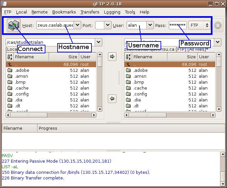Select the .adobe folder in remote pane
The height and width of the screenshot is (188, 227).
click(x=170, y=70)
